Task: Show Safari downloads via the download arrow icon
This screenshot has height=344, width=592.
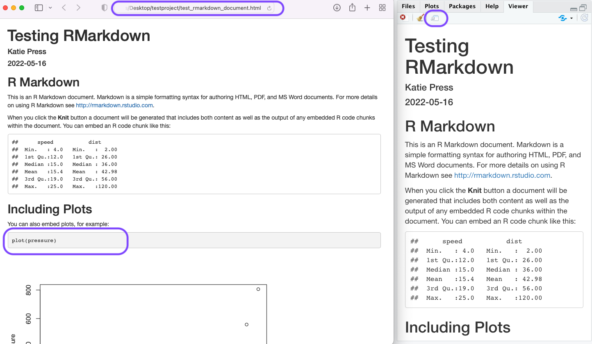Action: [x=337, y=8]
